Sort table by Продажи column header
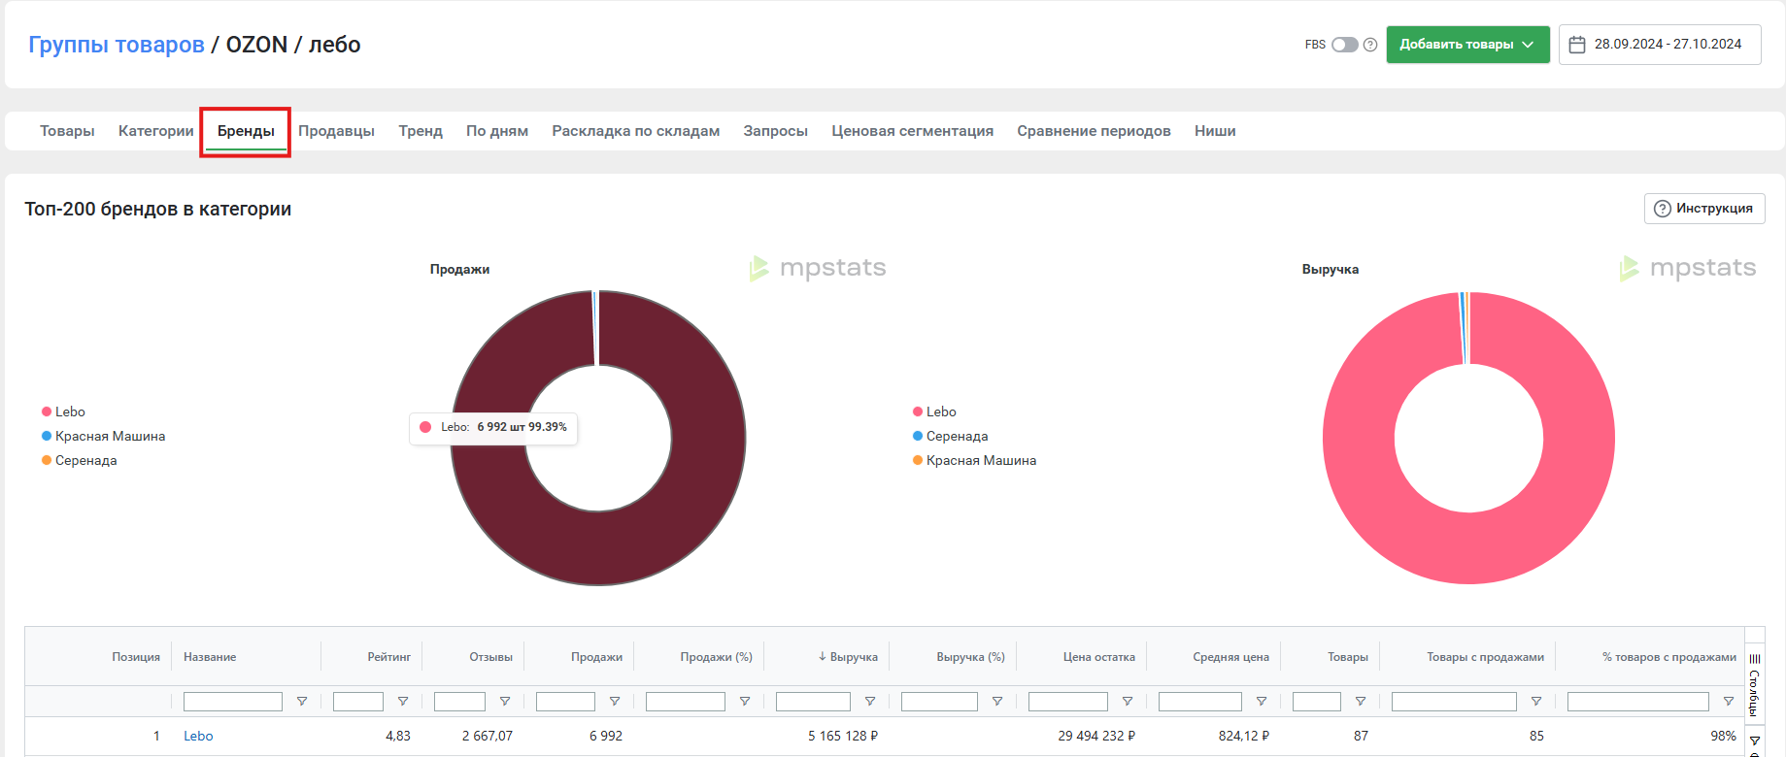Viewport: 1786px width, 757px height. 596,657
